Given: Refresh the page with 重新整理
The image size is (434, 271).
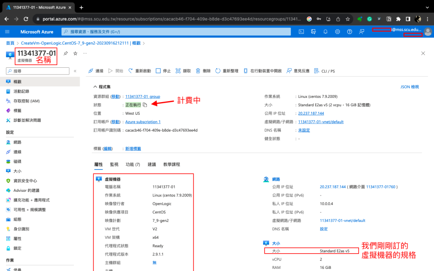Looking at the screenshot, I should (227, 71).
